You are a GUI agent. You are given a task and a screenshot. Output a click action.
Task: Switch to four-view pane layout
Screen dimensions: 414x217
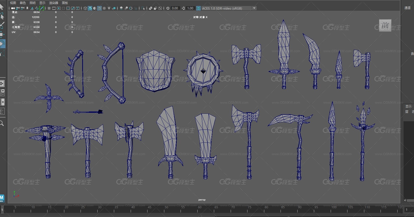(x=2, y=92)
